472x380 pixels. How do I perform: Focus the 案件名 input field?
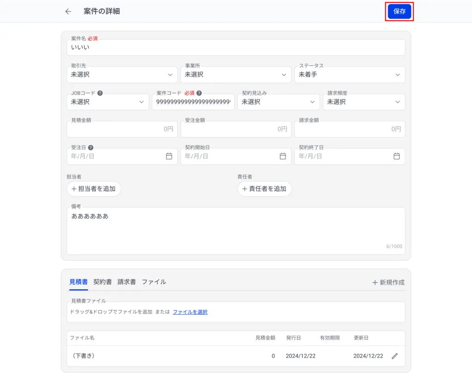pyautogui.click(x=236, y=47)
